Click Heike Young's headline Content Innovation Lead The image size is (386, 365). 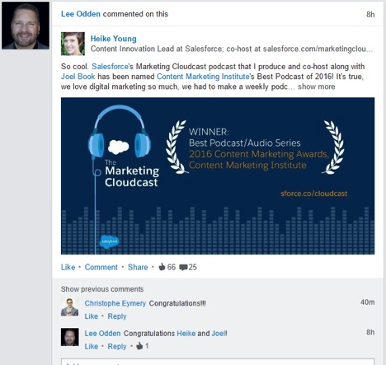[x=232, y=49]
